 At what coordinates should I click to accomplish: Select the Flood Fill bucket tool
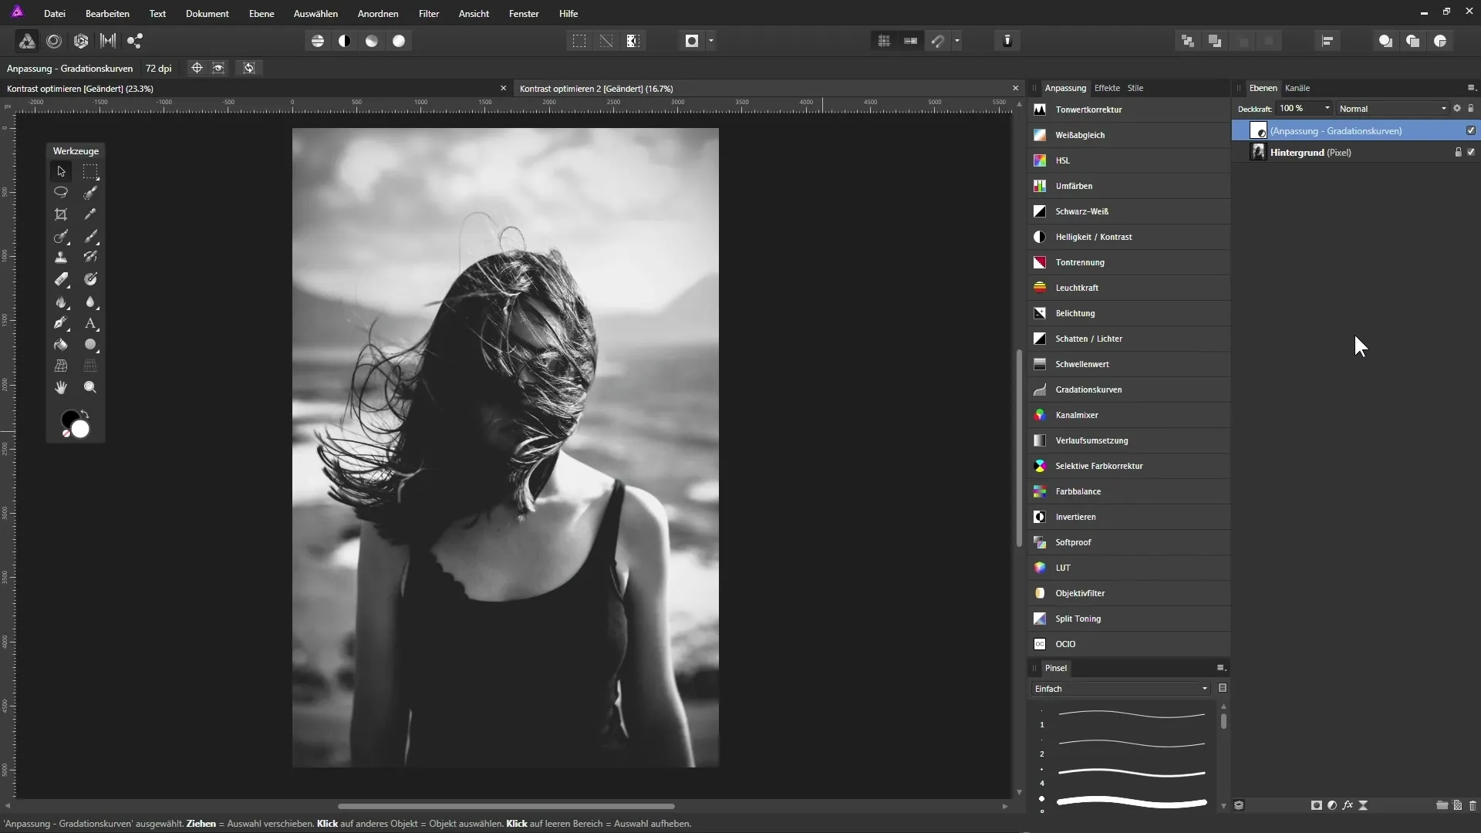(61, 345)
